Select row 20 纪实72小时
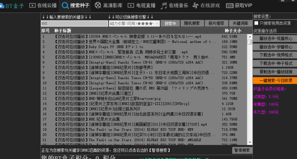The width and height of the screenshot is (297, 159). [144, 135]
